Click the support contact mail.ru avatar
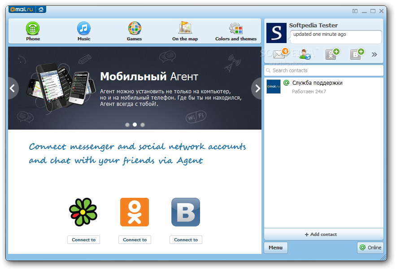Viewport: 396px width, 270px height. [274, 87]
